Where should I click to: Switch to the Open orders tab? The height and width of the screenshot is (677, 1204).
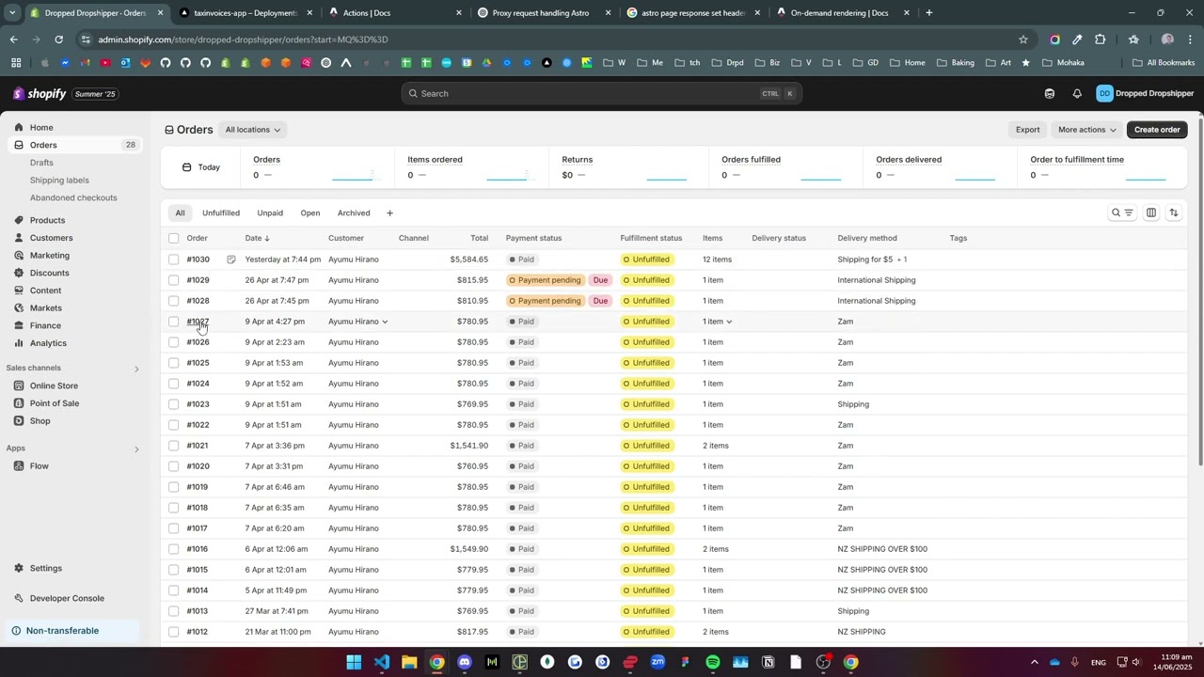310,213
